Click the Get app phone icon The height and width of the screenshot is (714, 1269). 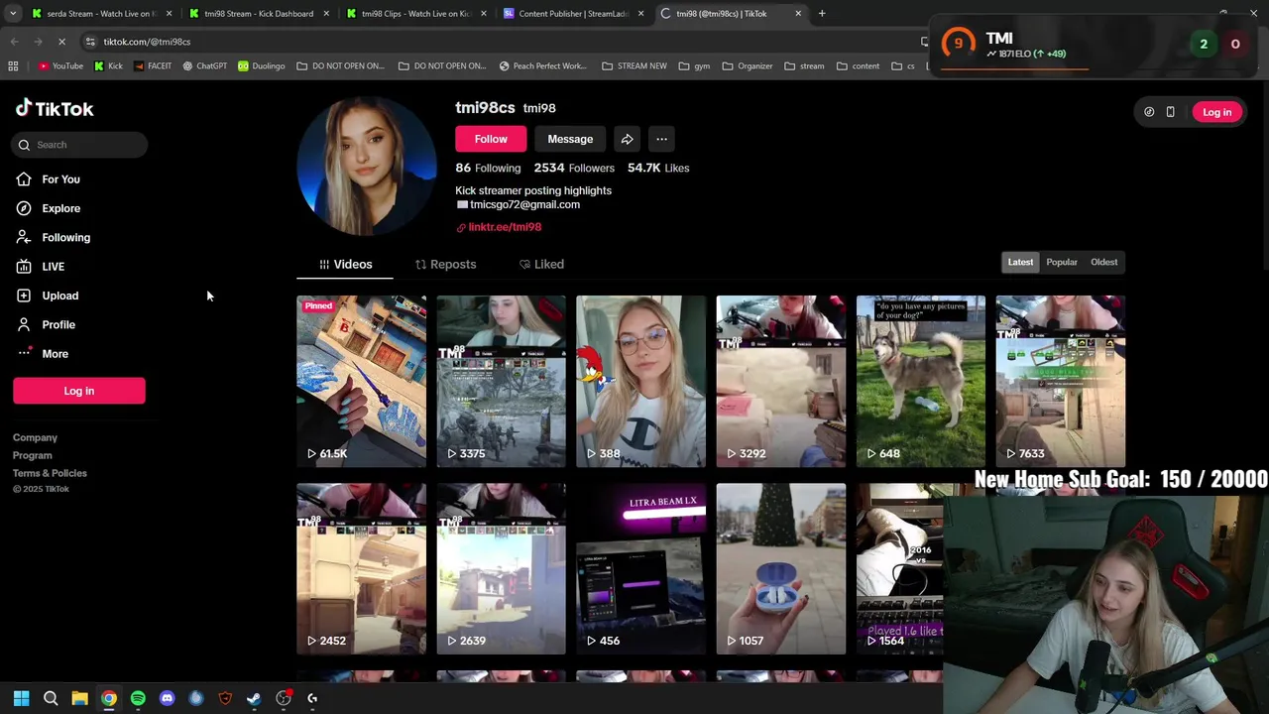(x=1170, y=112)
